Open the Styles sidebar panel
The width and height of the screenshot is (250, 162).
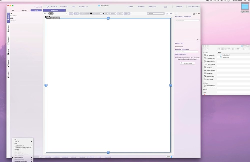8,18
